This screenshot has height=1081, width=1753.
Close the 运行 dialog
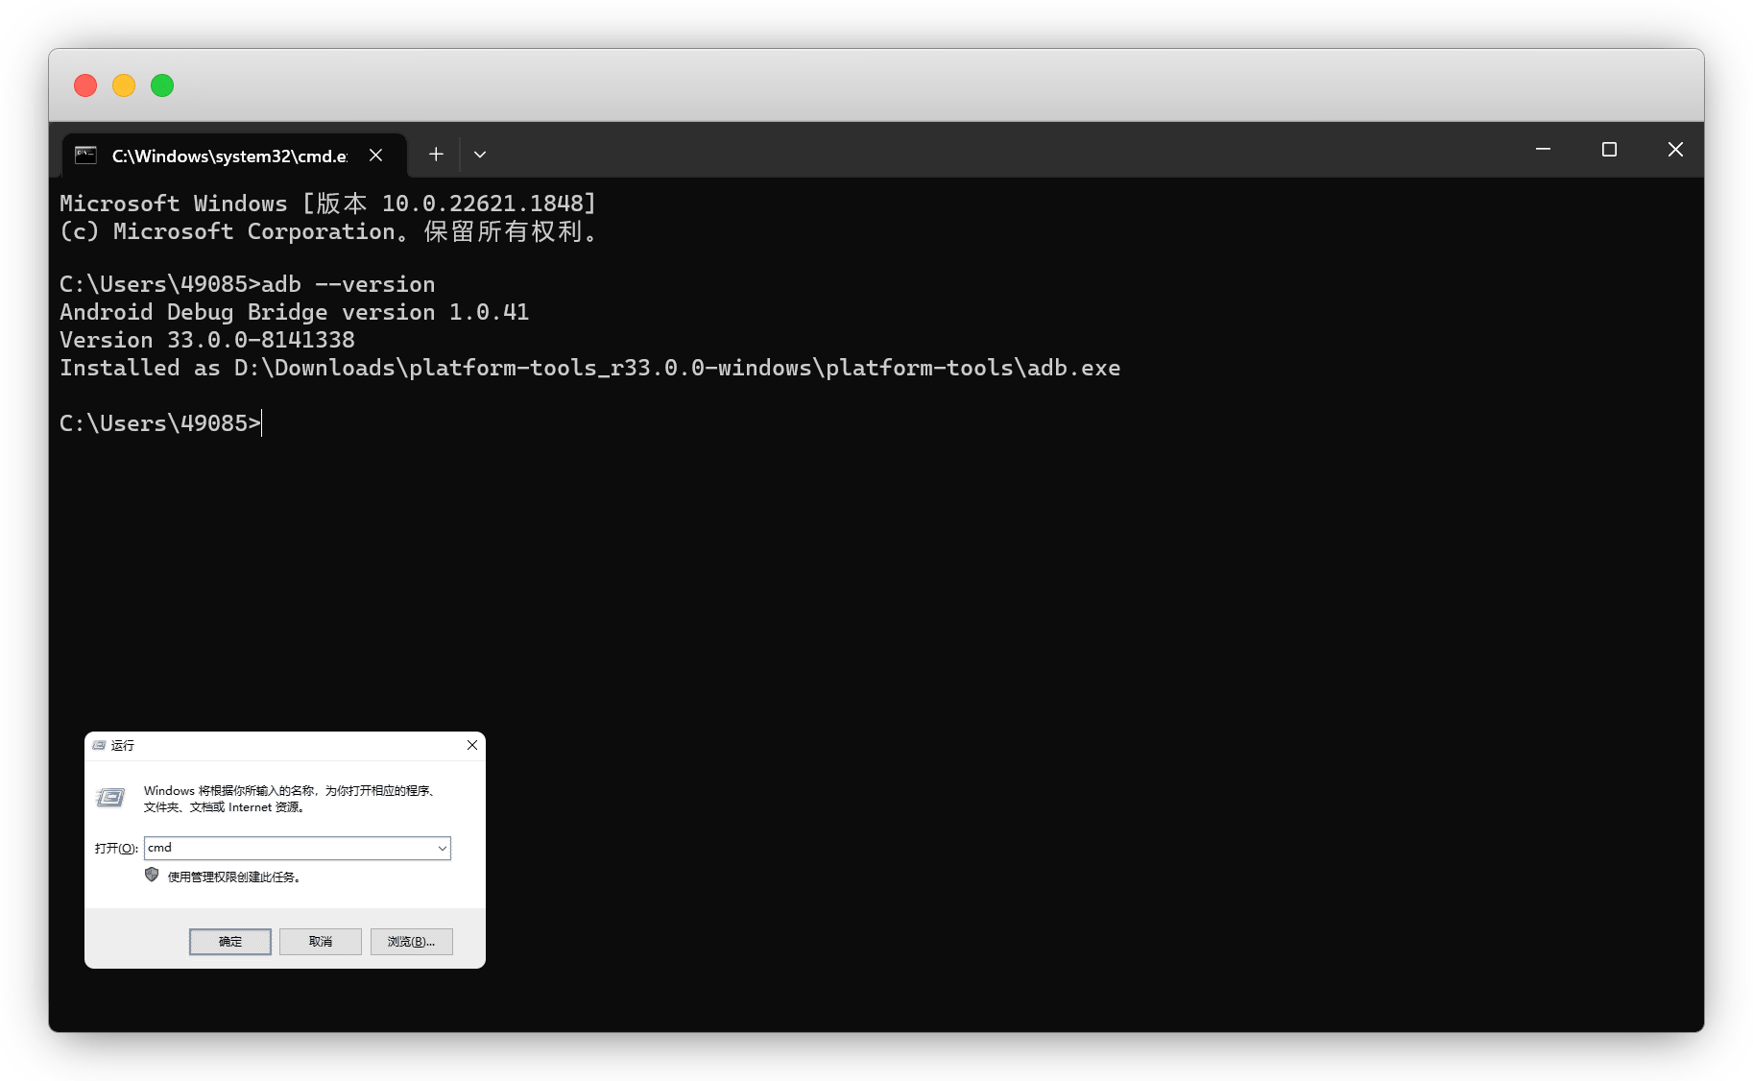(472, 745)
